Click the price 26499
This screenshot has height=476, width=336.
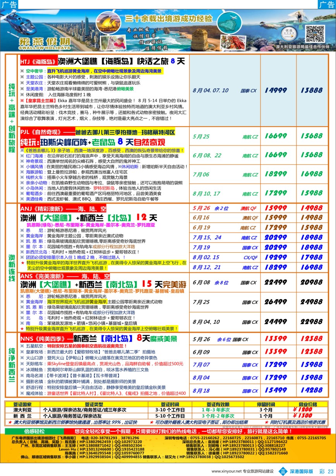point(276,302)
